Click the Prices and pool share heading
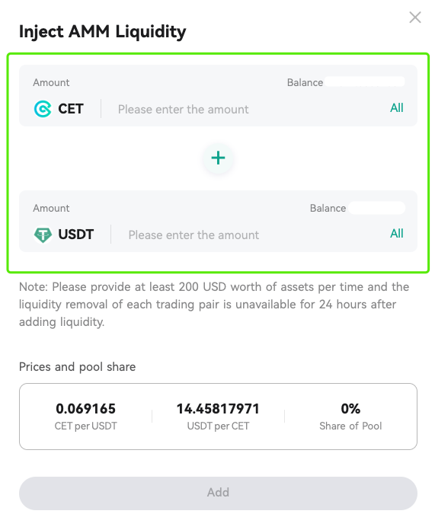The width and height of the screenshot is (435, 530). (77, 367)
